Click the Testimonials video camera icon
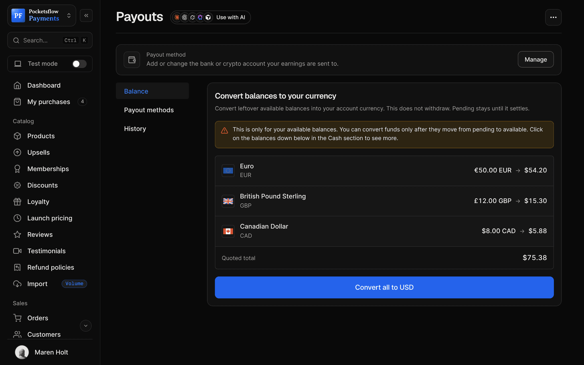 tap(17, 251)
